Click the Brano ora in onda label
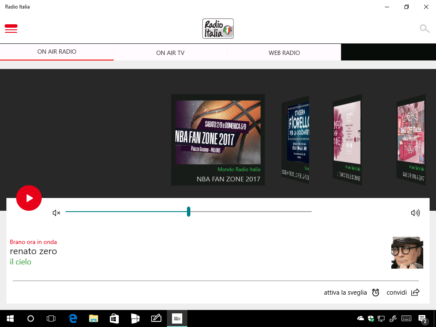The width and height of the screenshot is (436, 327). pyautogui.click(x=33, y=242)
